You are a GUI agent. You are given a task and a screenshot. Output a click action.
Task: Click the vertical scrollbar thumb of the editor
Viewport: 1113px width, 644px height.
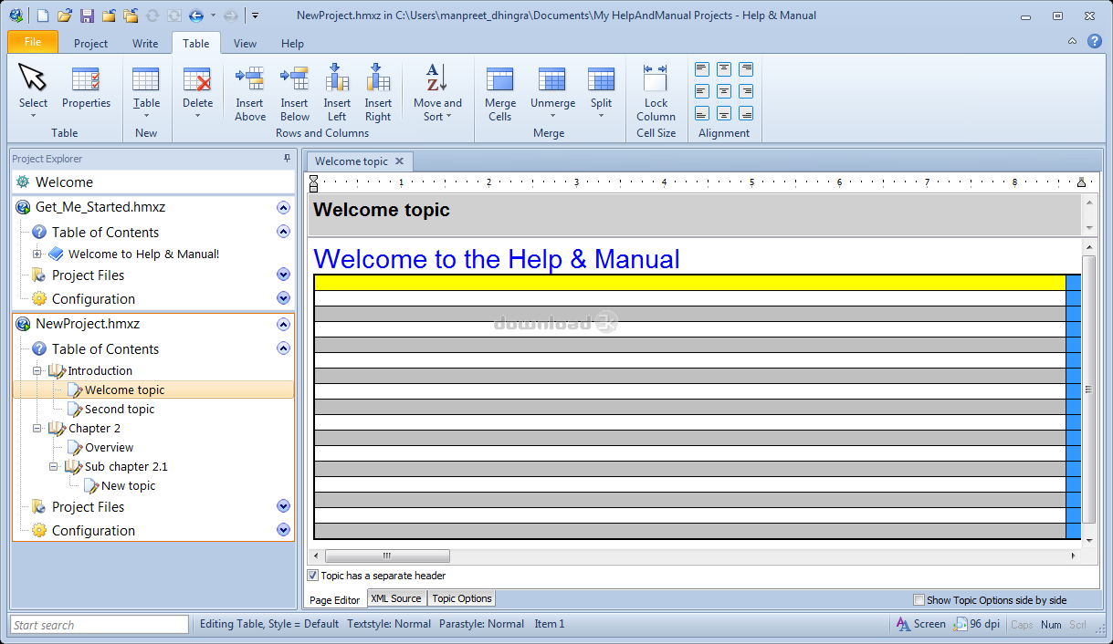click(x=1087, y=390)
